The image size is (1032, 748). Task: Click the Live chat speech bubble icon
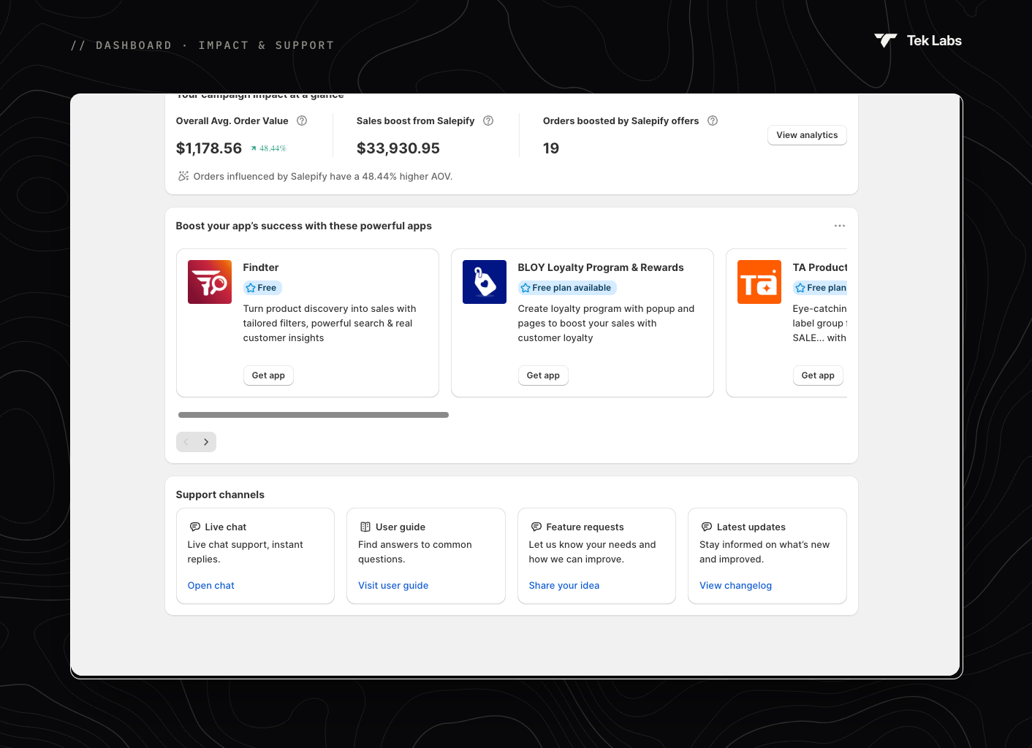(195, 527)
